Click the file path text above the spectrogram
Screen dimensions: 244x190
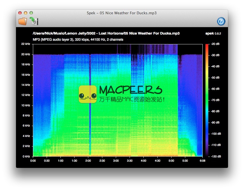point(106,33)
